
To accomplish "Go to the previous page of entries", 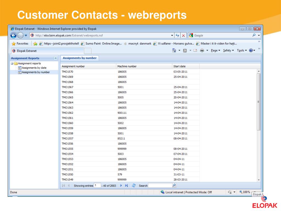I will (x=69, y=185).
